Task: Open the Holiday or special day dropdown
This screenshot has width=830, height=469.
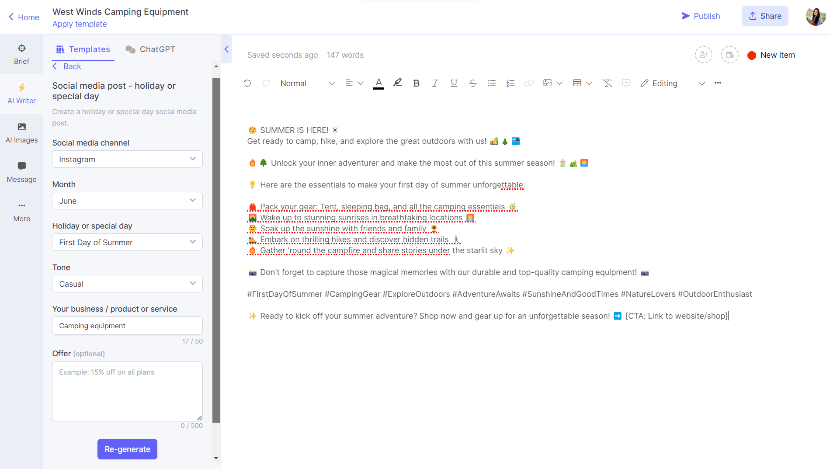Action: 127,242
